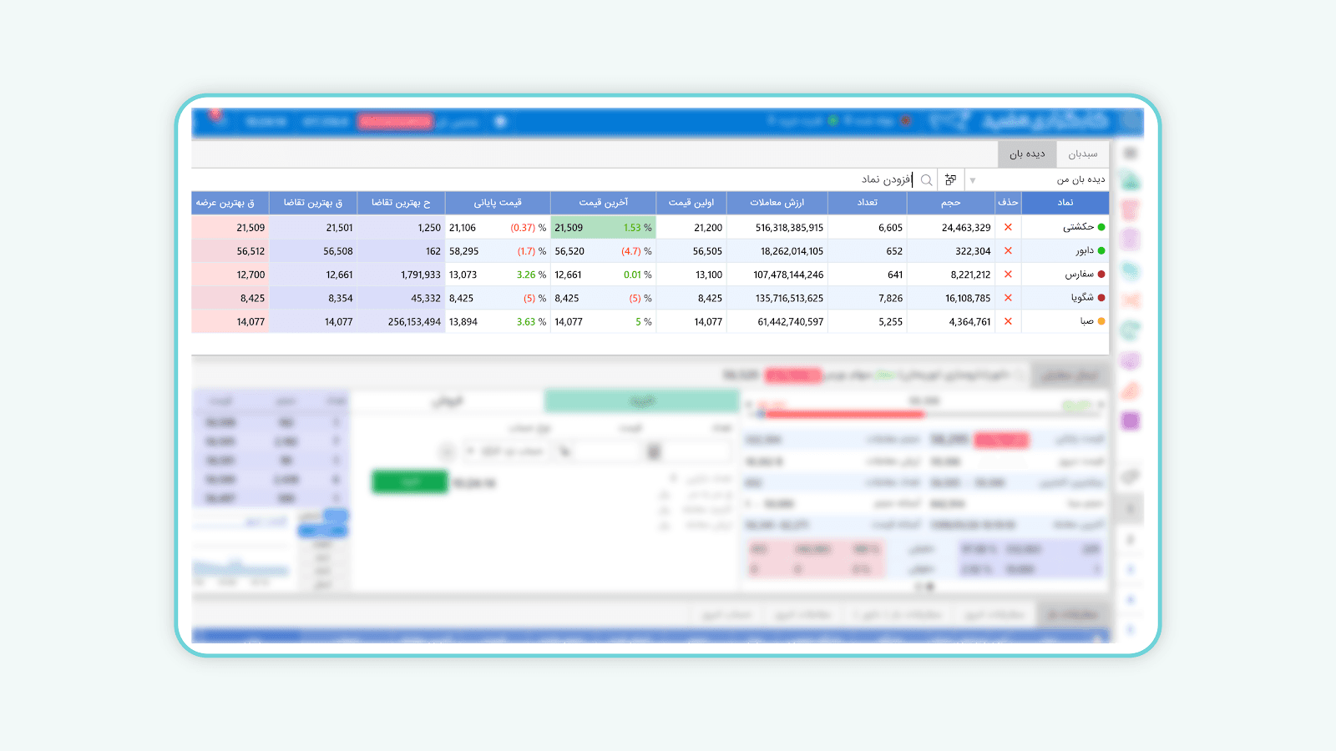The width and height of the screenshot is (1336, 751).
Task: Click trade value 61,442,740,597
Action: coord(791,322)
